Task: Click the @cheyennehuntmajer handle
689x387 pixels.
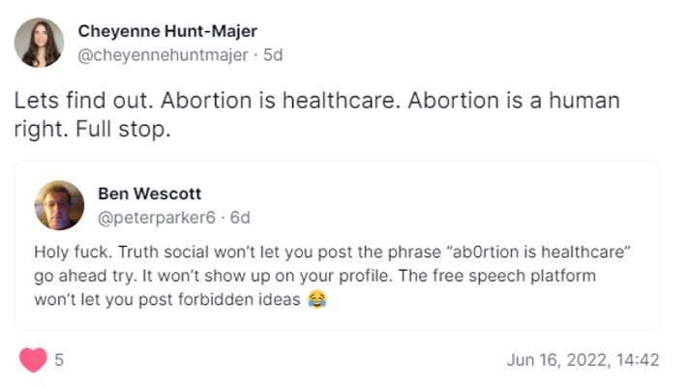Action: [162, 55]
